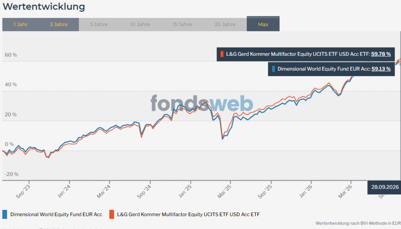Image resolution: width=401 pixels, height=229 pixels.
Task: Click the Jan '24 axis label
Action: 64,191
